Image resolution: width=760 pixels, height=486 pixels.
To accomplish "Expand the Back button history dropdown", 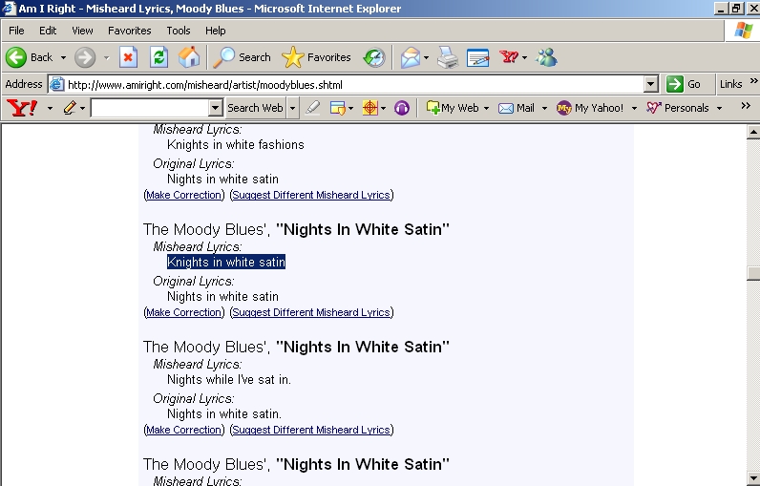I will coord(63,57).
